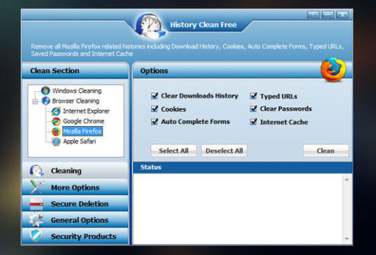
Task: Uncheck Auto Complete Forms checkbox
Action: 155,122
